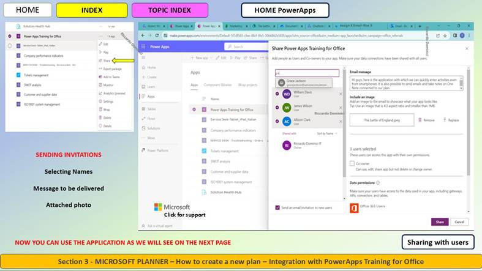This screenshot has width=482, height=271.
Task: Click browser back arrow
Action: pyautogui.click(x=143, y=35)
